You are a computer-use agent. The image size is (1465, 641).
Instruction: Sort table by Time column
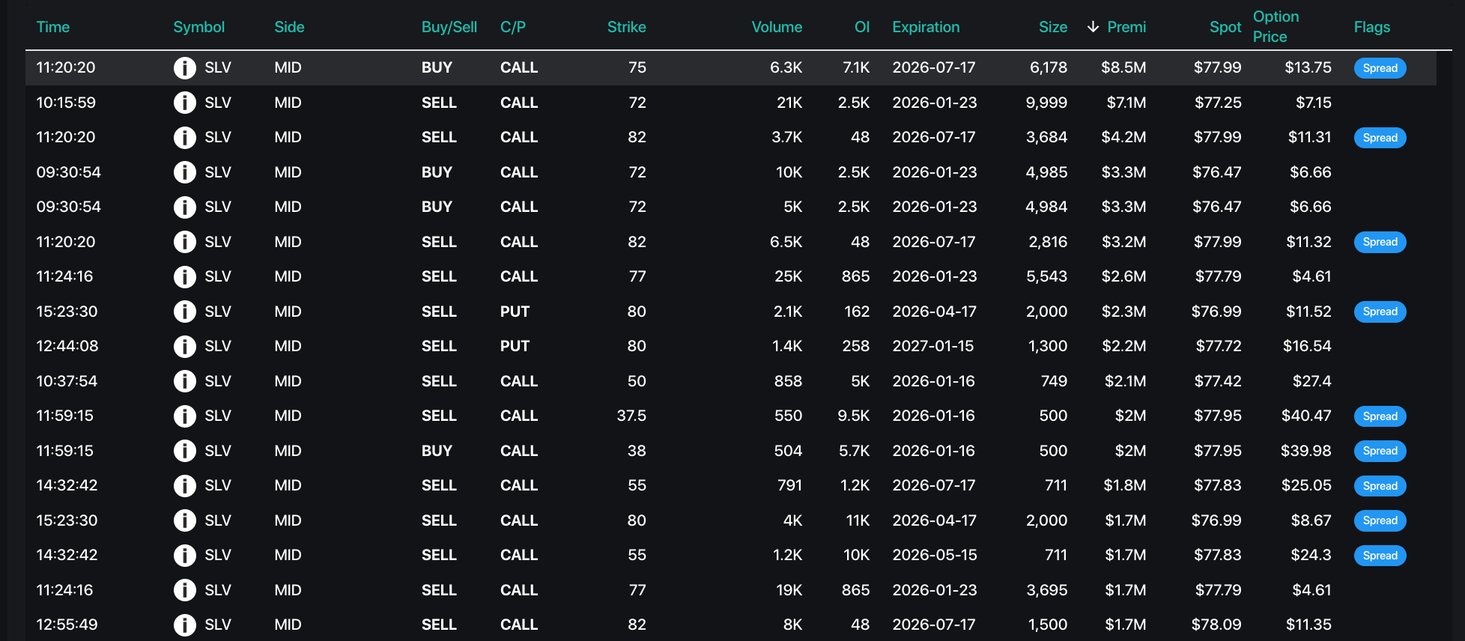click(53, 27)
